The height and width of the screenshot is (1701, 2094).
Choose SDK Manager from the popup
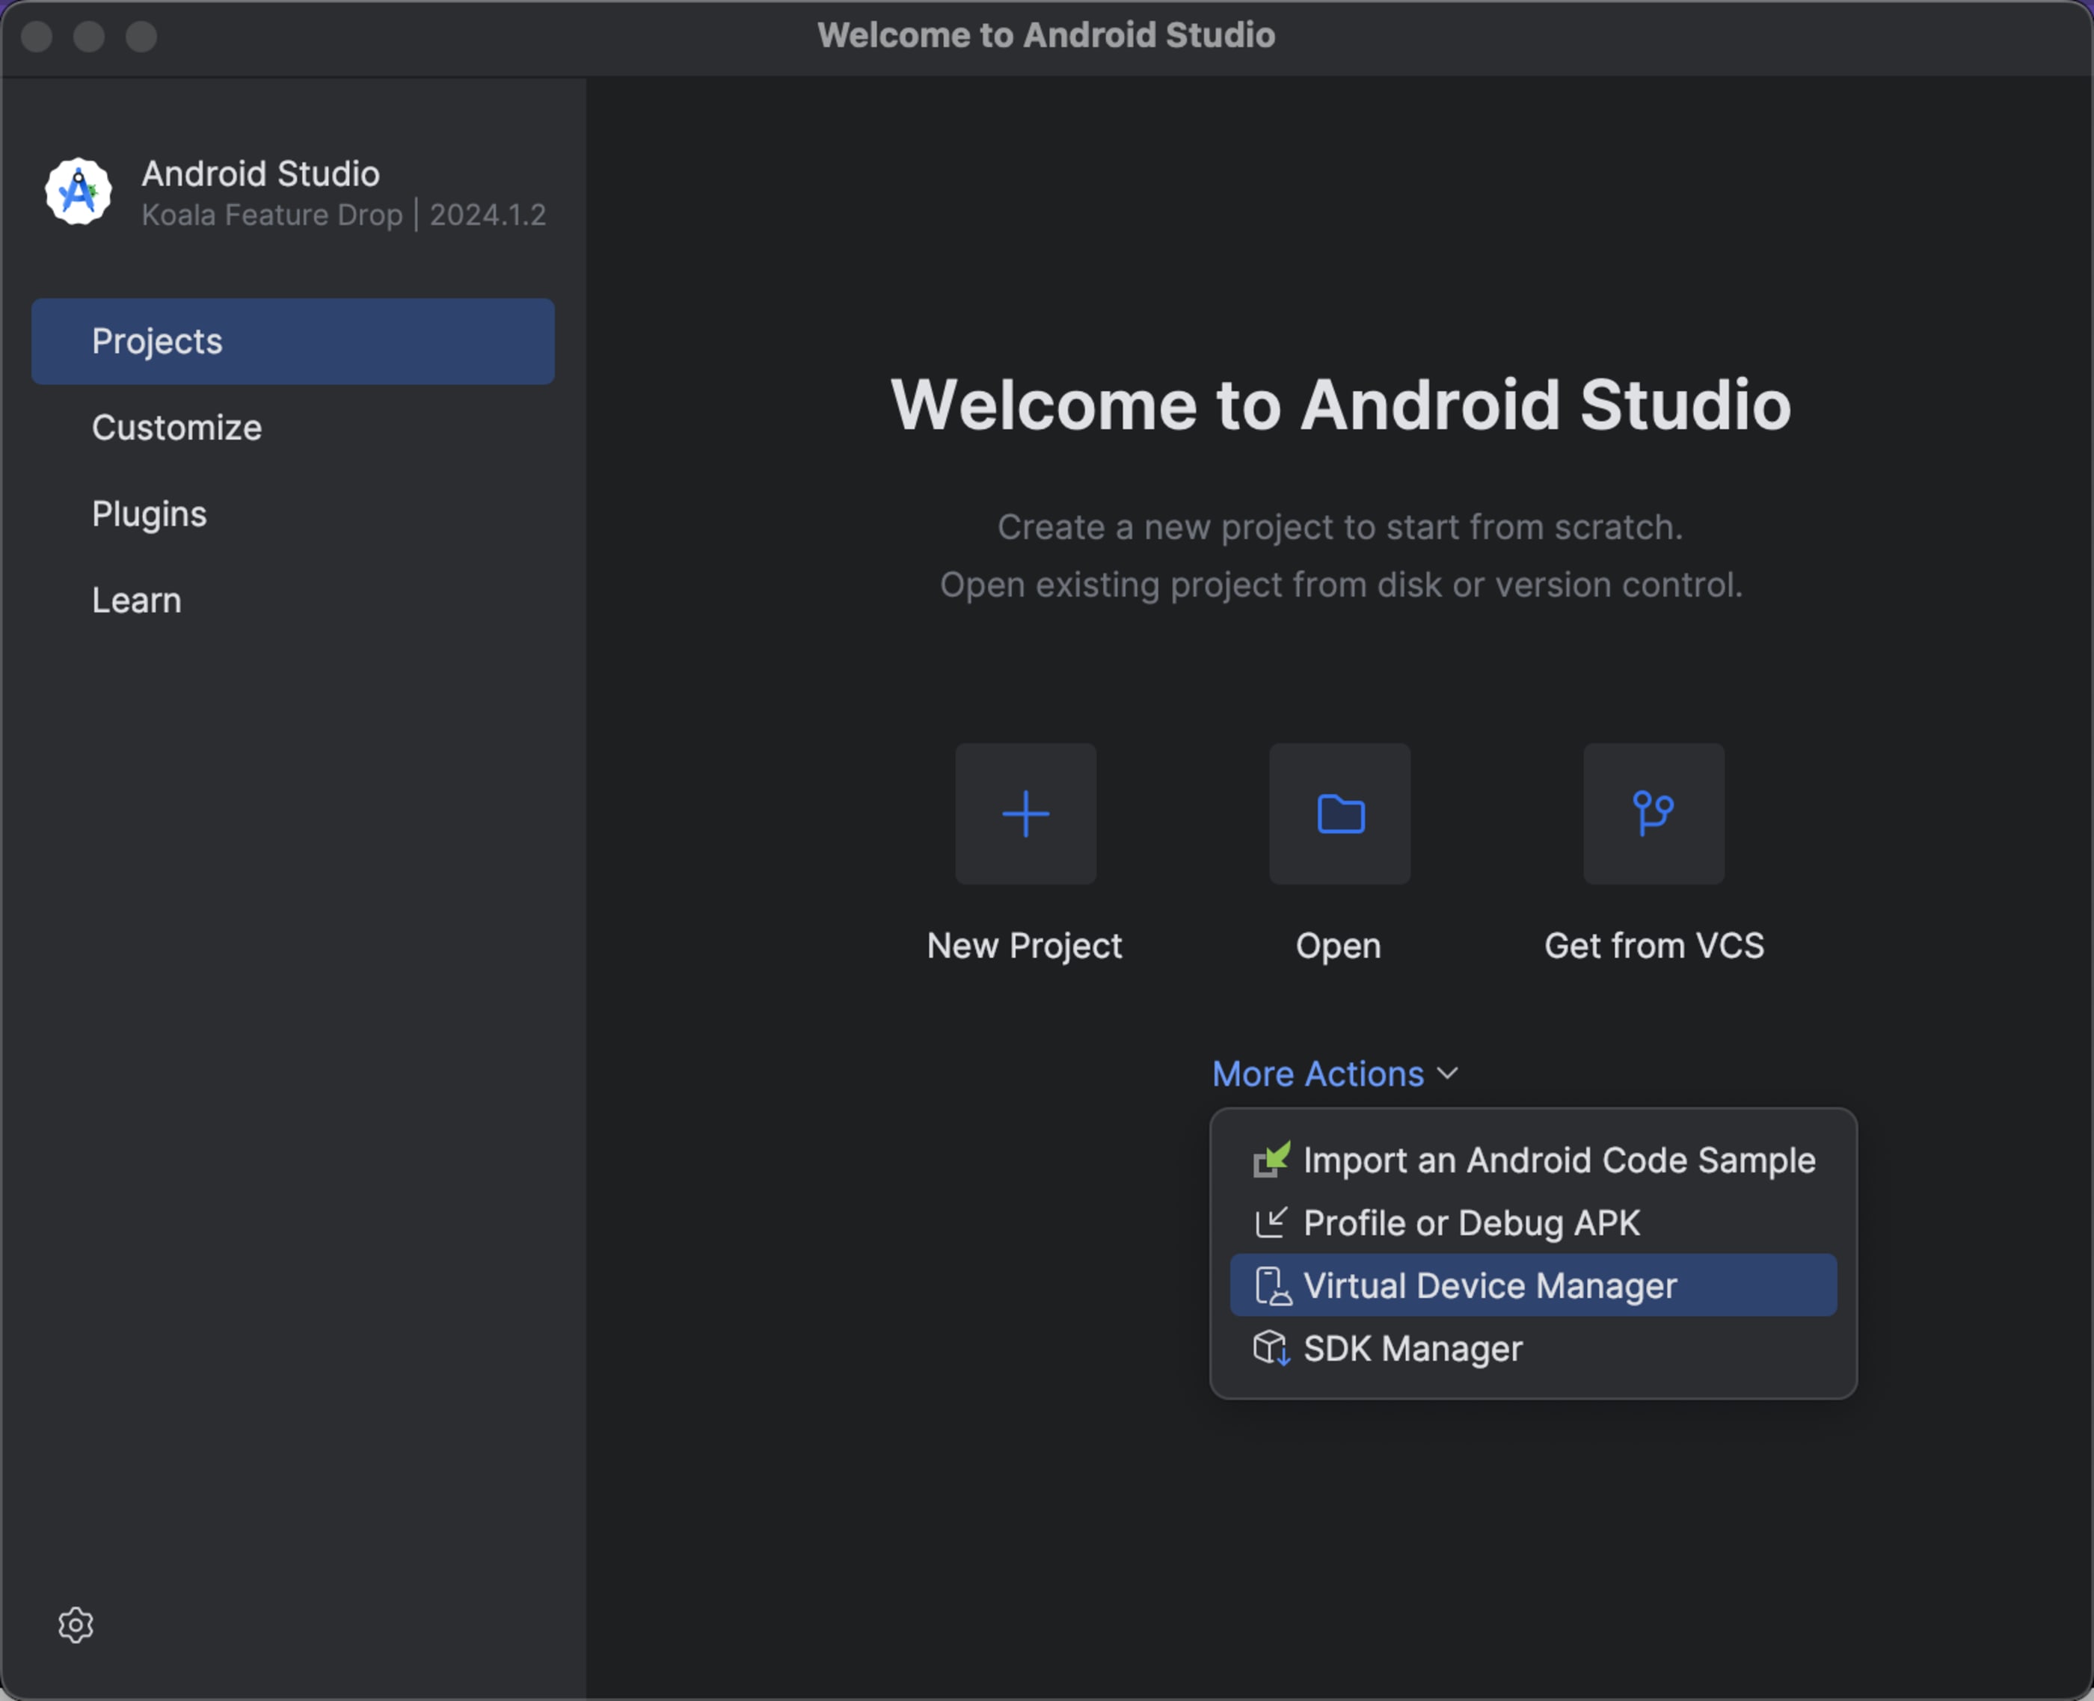(1413, 1348)
